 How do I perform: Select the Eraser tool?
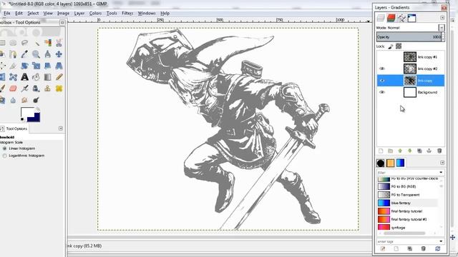click(13, 89)
